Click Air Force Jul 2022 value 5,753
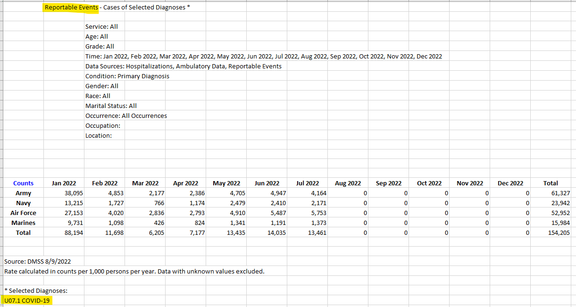The height and width of the screenshot is (307, 576). point(319,213)
